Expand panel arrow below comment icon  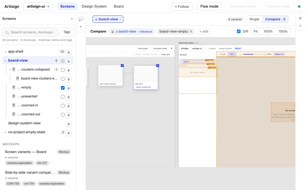click(81, 27)
